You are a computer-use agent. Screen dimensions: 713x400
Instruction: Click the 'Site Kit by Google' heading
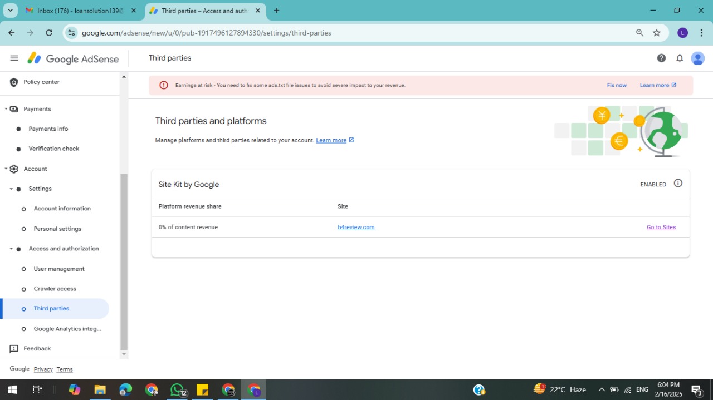pos(189,184)
